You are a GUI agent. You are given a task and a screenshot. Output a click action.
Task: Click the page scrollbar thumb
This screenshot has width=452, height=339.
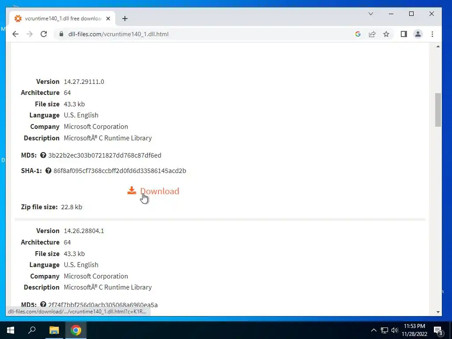[438, 110]
